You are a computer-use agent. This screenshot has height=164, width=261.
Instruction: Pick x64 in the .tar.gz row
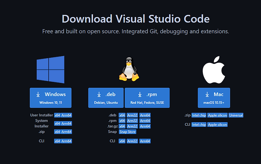[x=122, y=126]
